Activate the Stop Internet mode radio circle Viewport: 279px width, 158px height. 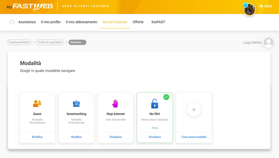129,97
